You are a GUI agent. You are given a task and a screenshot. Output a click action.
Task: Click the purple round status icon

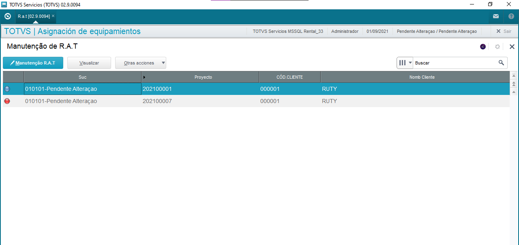click(483, 47)
